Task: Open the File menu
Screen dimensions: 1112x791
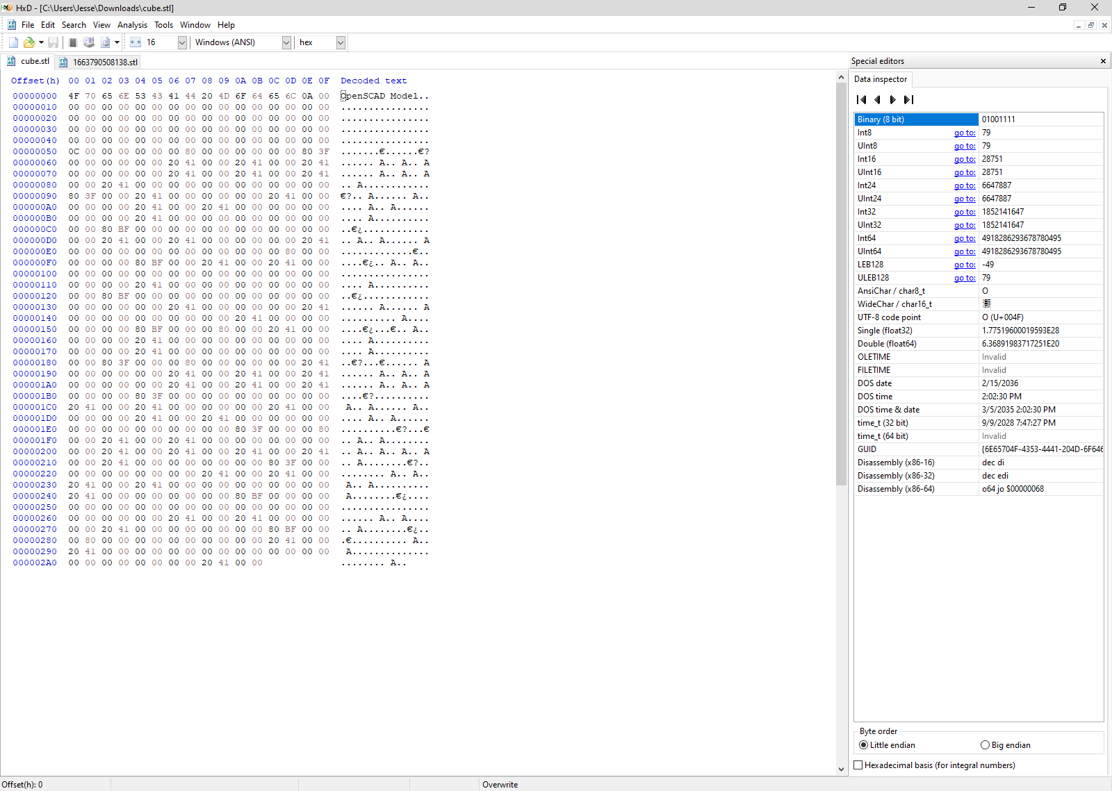Action: tap(28, 25)
